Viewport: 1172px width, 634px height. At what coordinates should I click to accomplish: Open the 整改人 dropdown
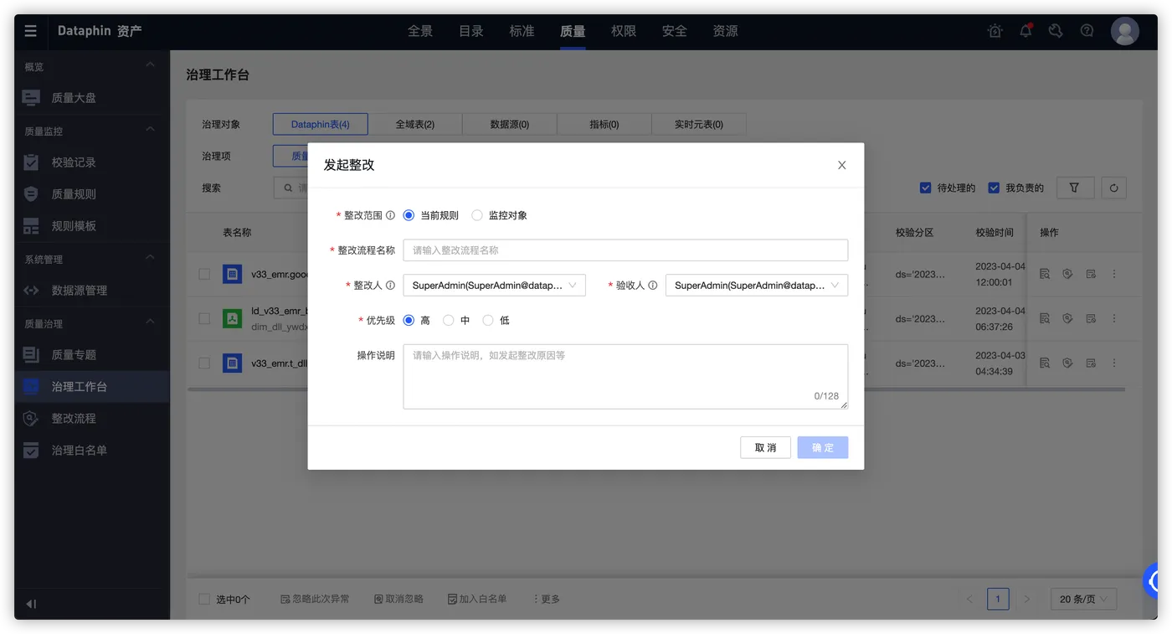coord(494,286)
